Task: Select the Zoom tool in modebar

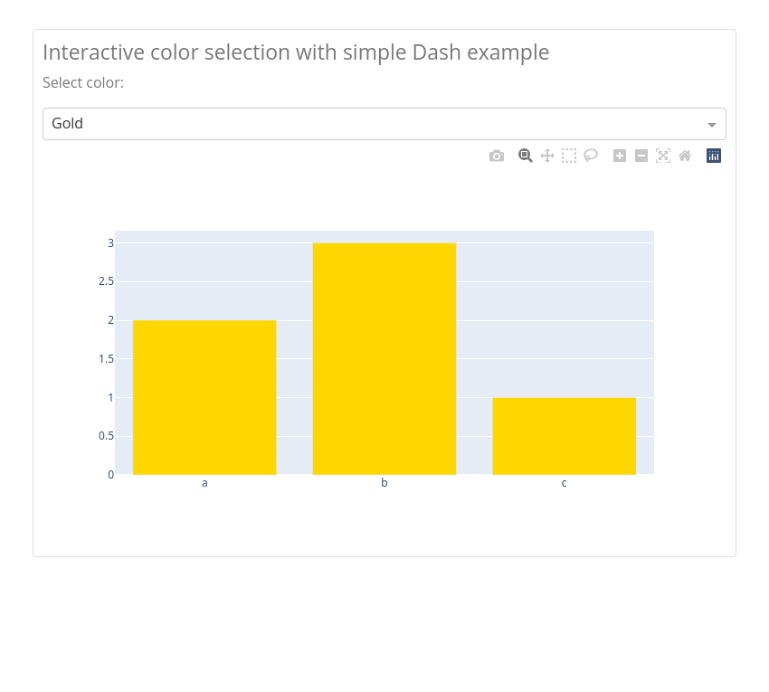Action: pyautogui.click(x=526, y=156)
